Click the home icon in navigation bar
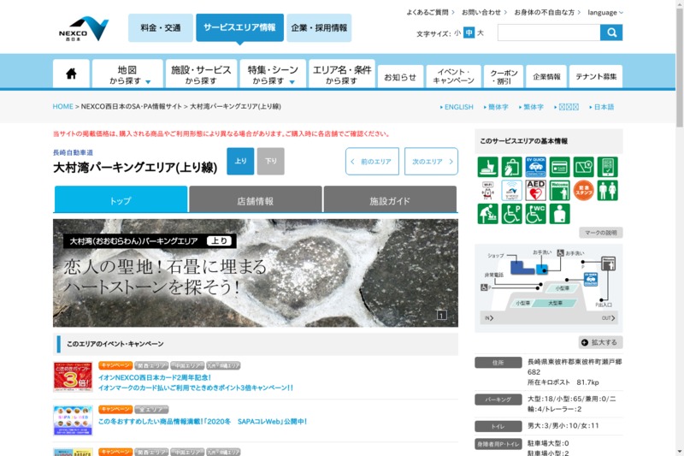The height and width of the screenshot is (456, 684). point(71,74)
